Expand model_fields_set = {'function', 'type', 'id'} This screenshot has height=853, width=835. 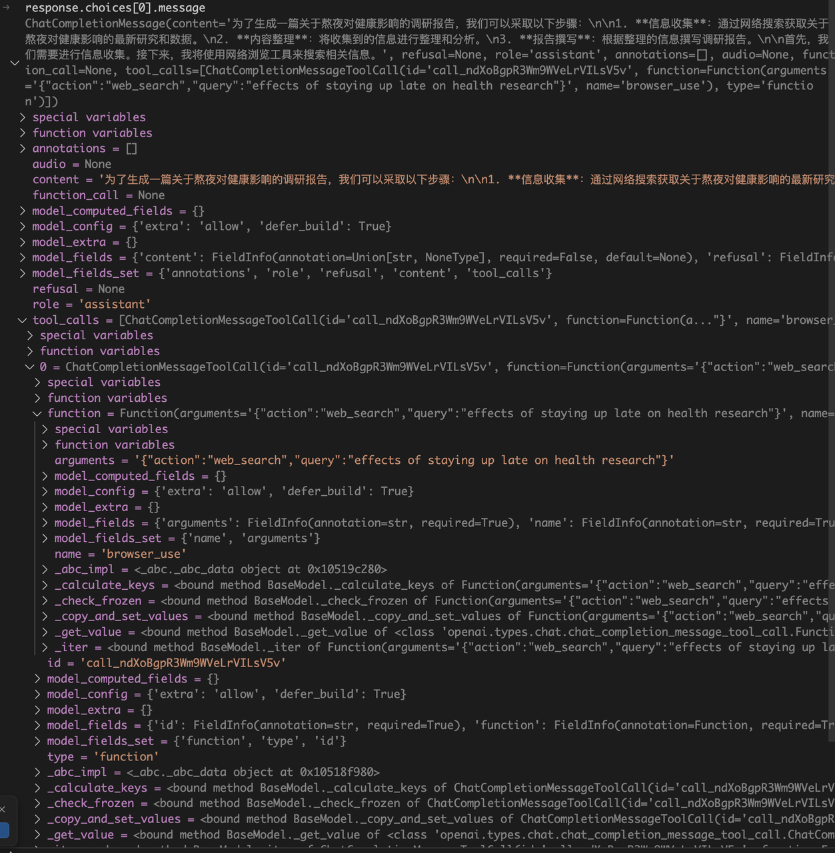[37, 741]
